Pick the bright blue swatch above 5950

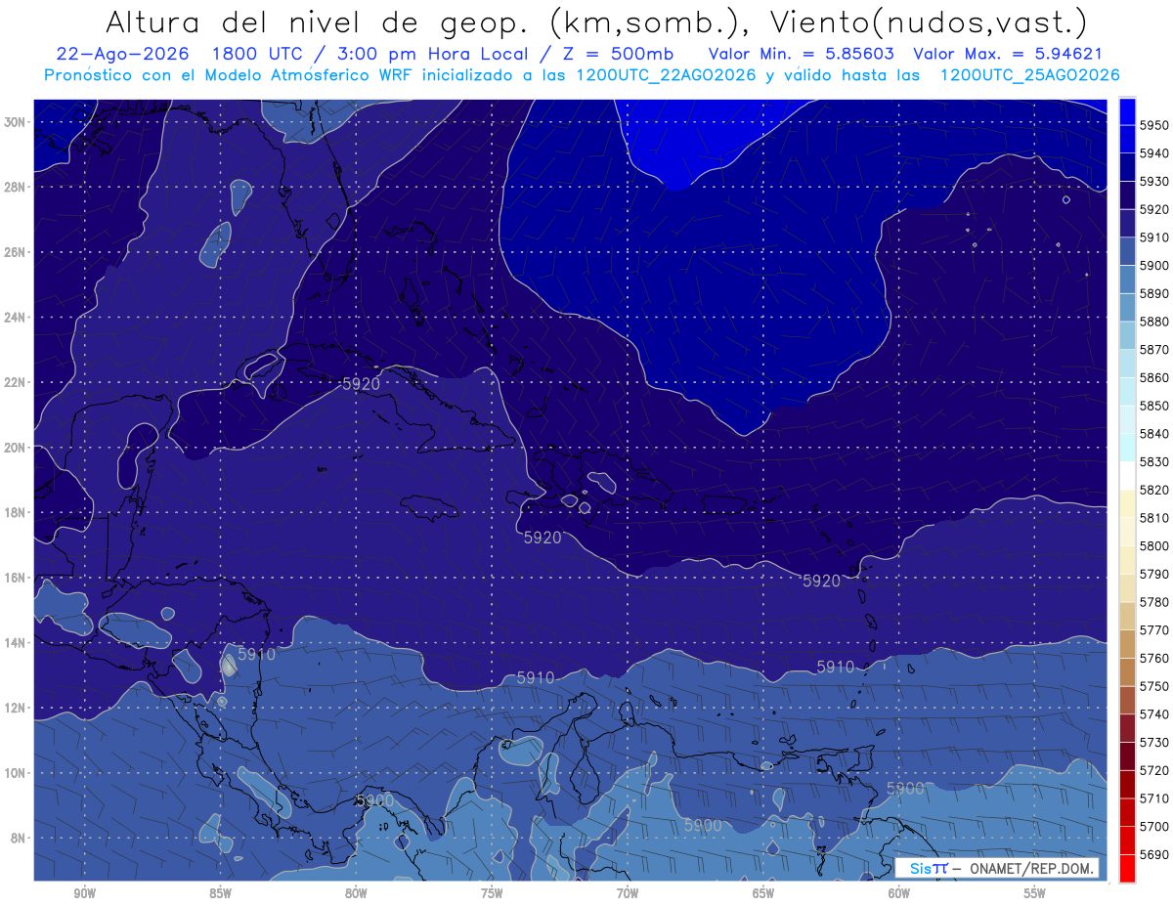point(1127,110)
